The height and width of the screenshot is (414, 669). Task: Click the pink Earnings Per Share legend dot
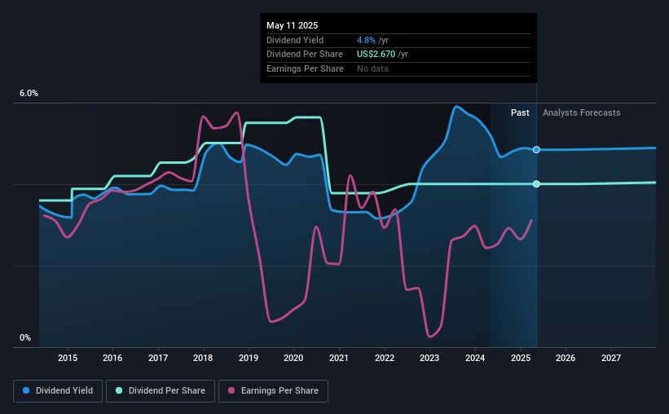pos(231,390)
